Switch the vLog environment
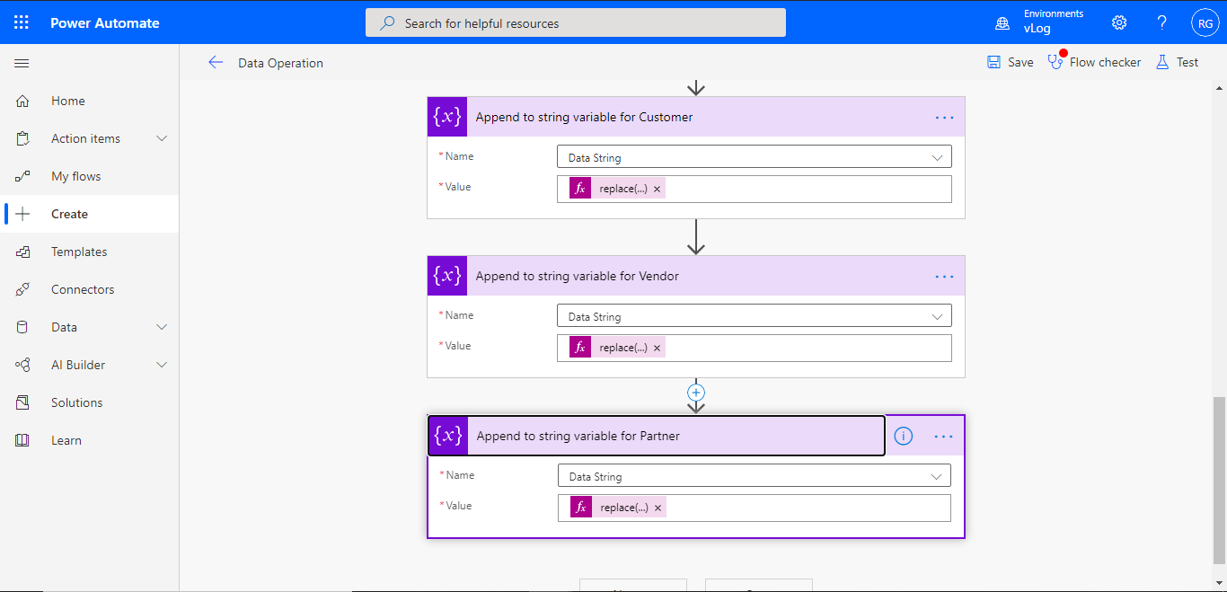The height and width of the screenshot is (592, 1227). (x=1038, y=29)
